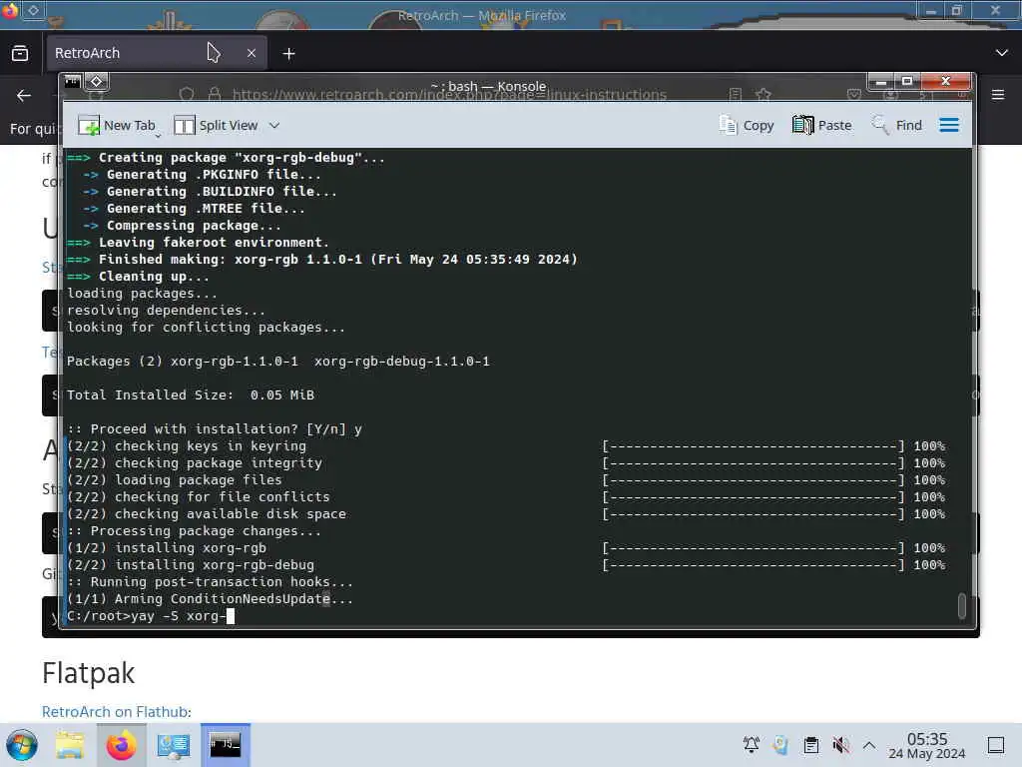Image resolution: width=1022 pixels, height=767 pixels.
Task: Click the Copy button in Konsole
Action: point(747,125)
